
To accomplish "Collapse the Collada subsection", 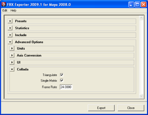I will 12,69.
